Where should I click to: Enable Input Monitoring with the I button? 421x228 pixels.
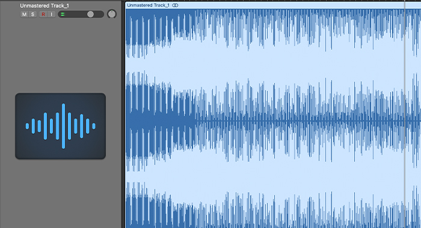point(52,14)
